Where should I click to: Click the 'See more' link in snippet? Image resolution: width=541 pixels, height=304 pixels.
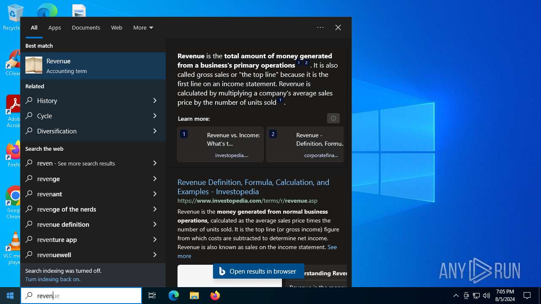click(x=257, y=252)
